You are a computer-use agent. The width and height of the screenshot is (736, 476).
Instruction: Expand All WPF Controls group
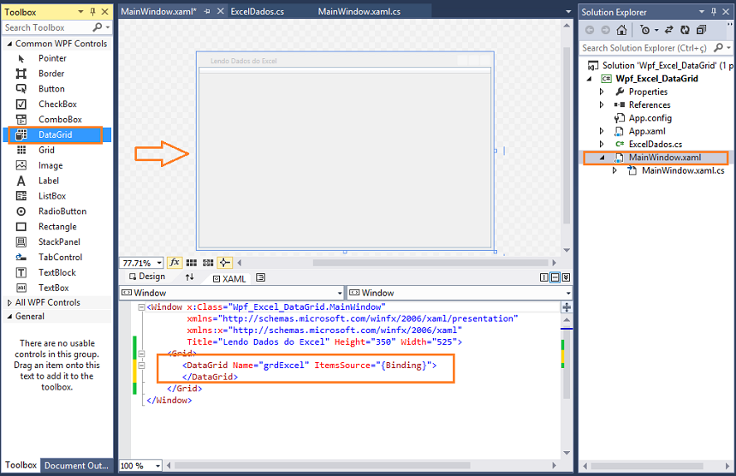[x=9, y=303]
